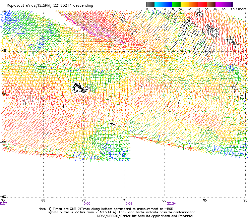
Task: Click the '-45' latitude label
Action: coord(3,51)
